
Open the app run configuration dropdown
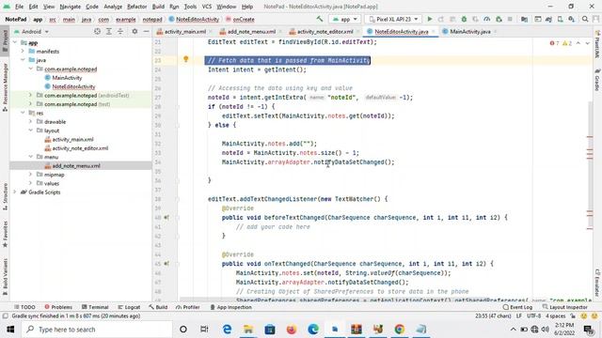pos(345,19)
